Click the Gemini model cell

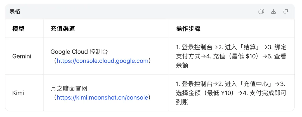(22, 56)
